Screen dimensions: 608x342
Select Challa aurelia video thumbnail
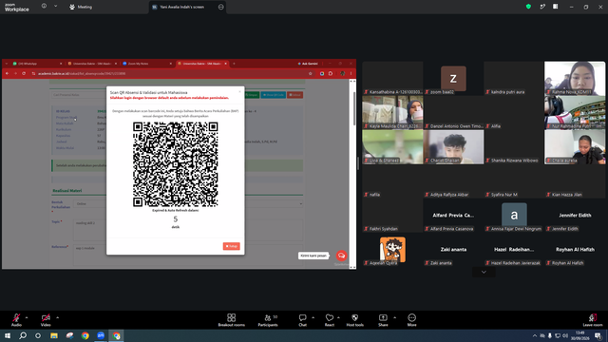574,146
